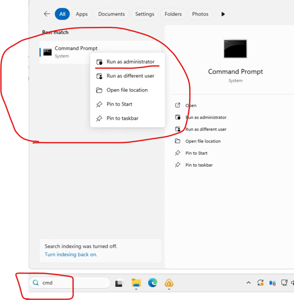Screen dimensions: 294x300
Task: Open Task View from the taskbar
Action: [x=119, y=283]
